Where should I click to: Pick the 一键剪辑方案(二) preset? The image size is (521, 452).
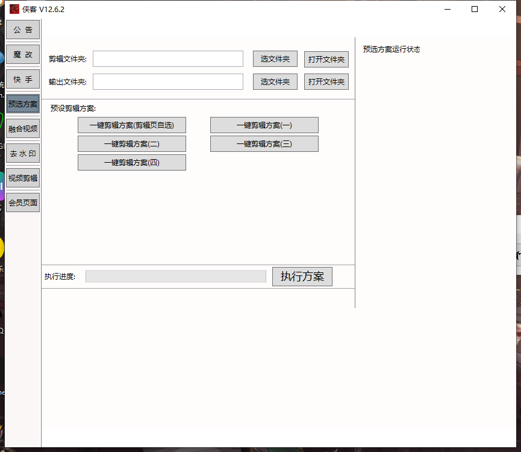[x=131, y=144]
